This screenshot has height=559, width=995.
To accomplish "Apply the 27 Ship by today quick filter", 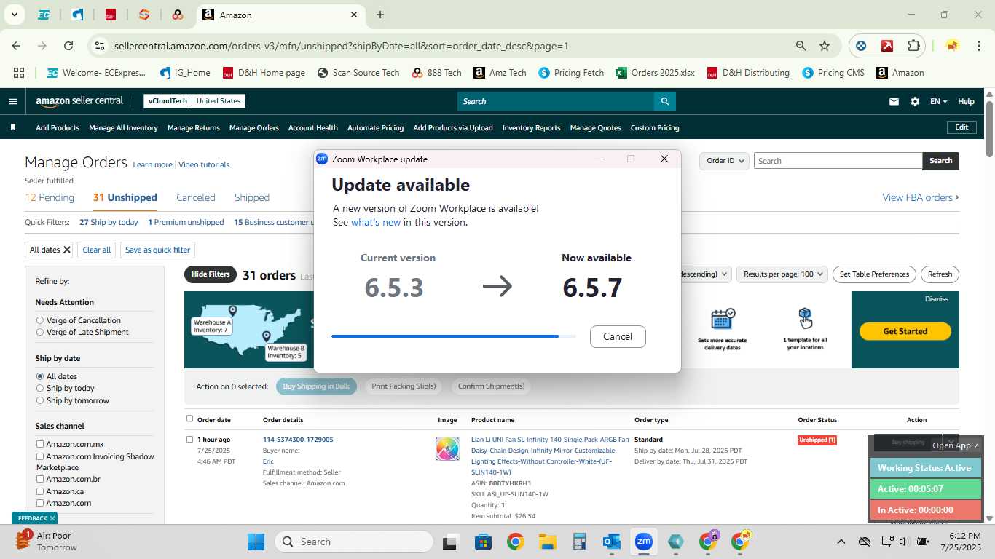I will pos(109,222).
